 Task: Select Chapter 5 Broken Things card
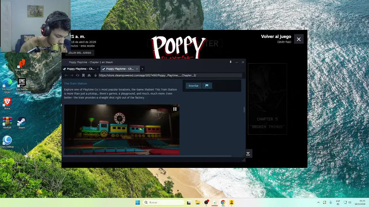267,99
